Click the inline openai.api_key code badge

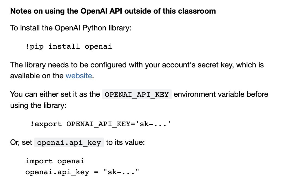(69, 143)
